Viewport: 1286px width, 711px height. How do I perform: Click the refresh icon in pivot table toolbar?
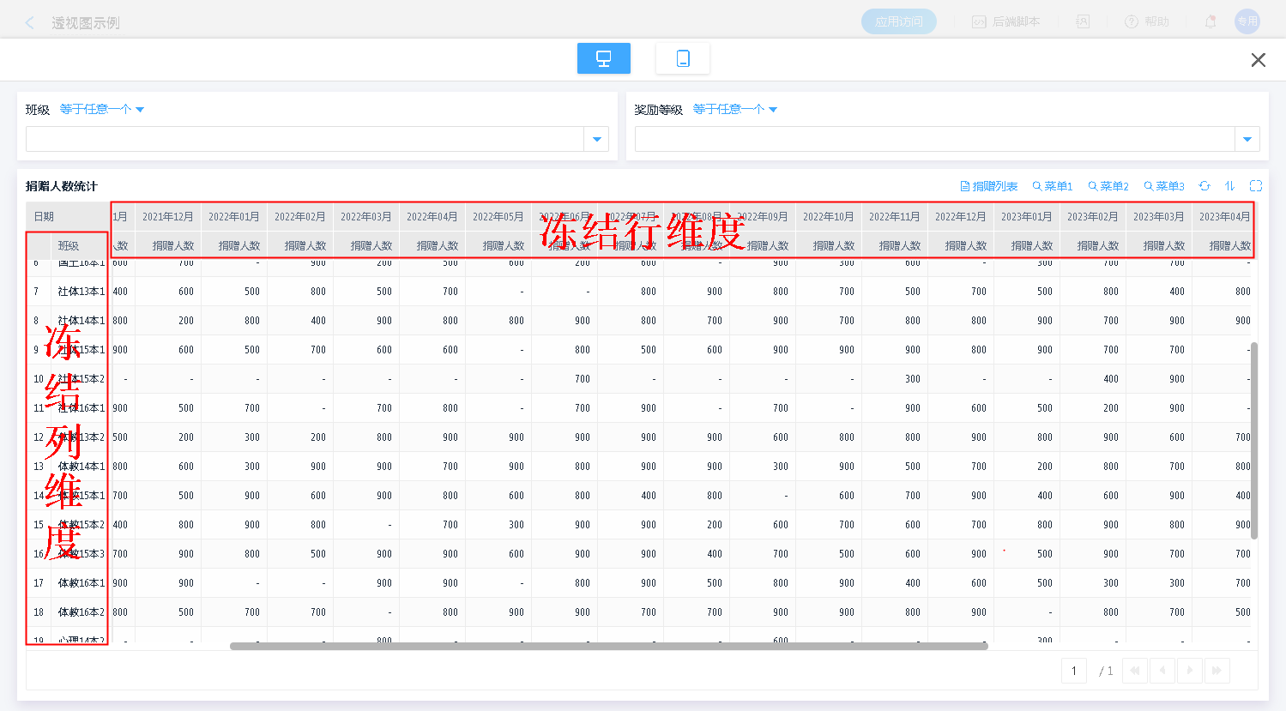click(x=1204, y=186)
